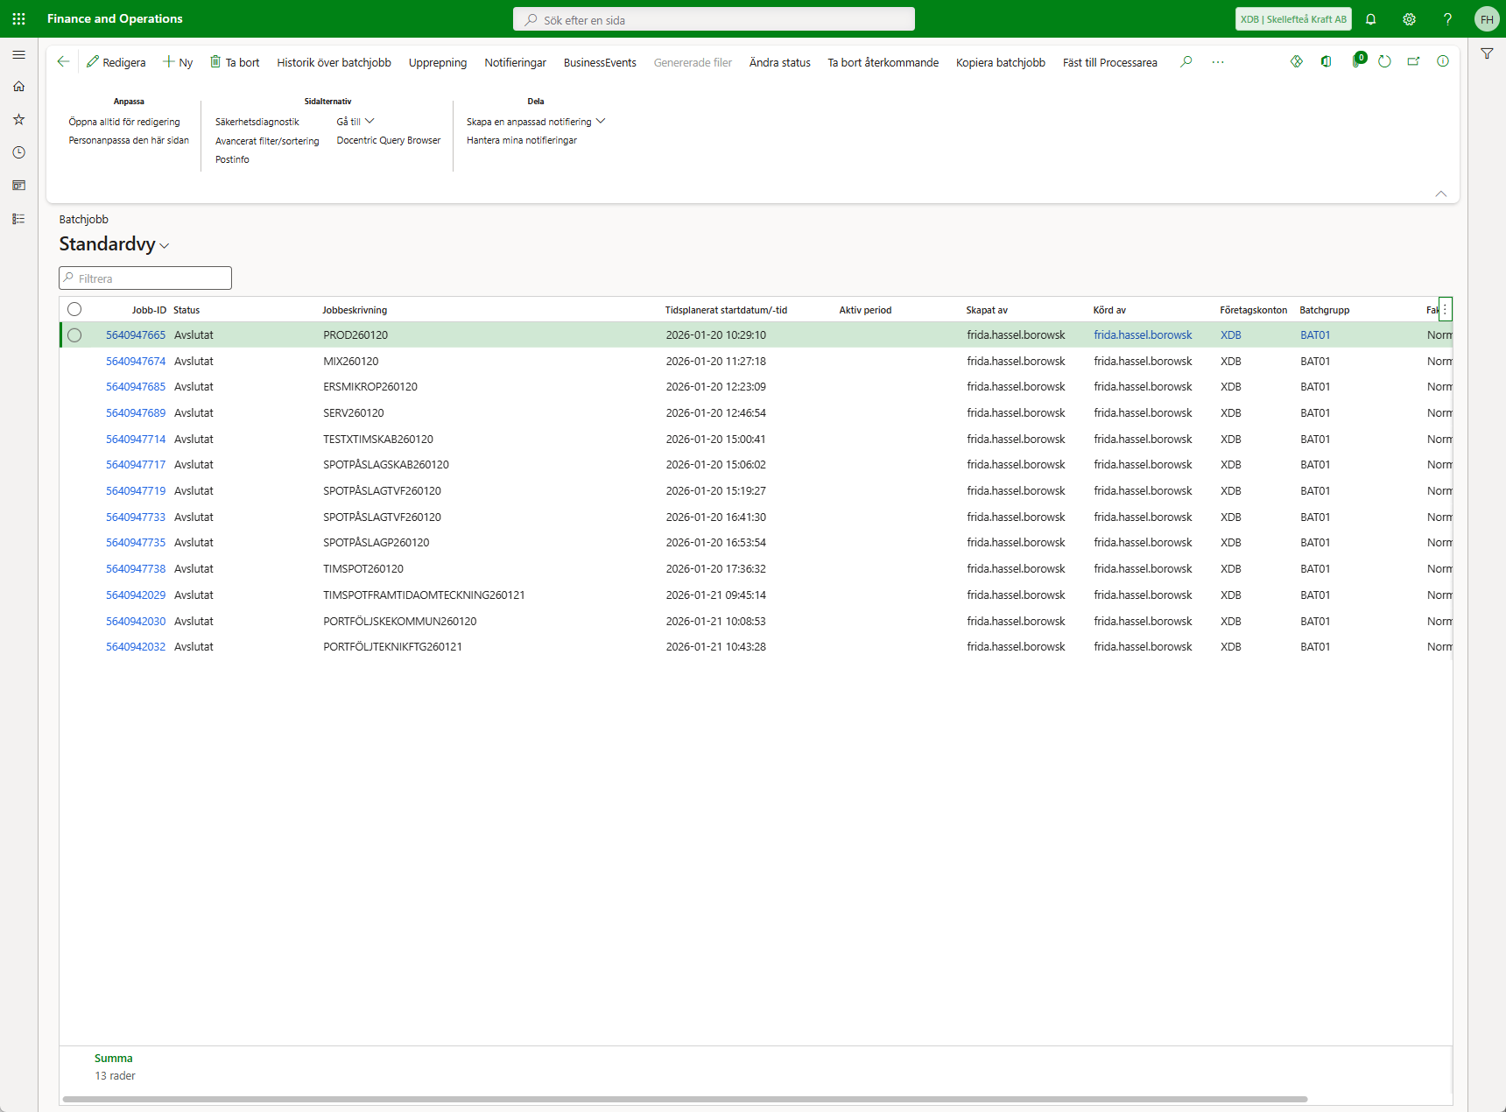Collapse the ribbon with the chevron up
The height and width of the screenshot is (1112, 1506).
click(x=1440, y=194)
